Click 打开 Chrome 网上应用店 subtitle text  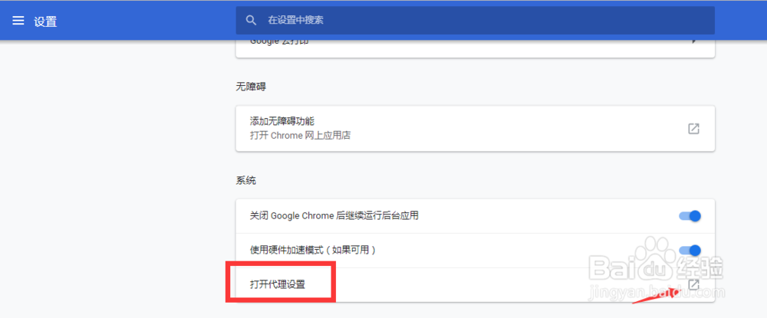[x=300, y=136]
